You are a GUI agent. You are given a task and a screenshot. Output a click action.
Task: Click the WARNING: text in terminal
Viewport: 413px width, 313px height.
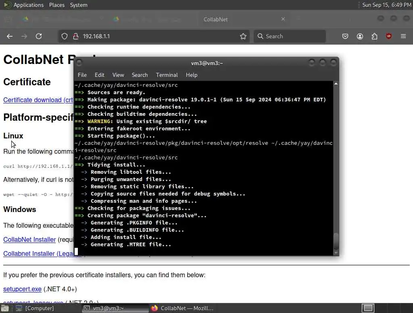(100, 121)
